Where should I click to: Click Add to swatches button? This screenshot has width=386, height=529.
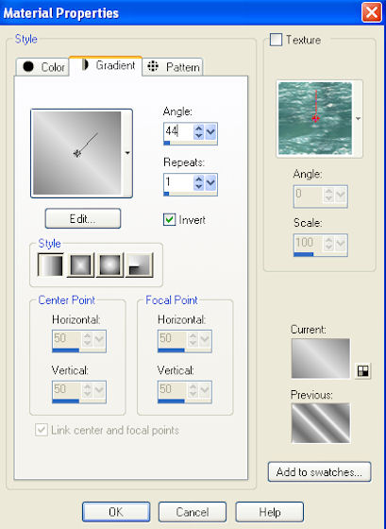pyautogui.click(x=319, y=471)
